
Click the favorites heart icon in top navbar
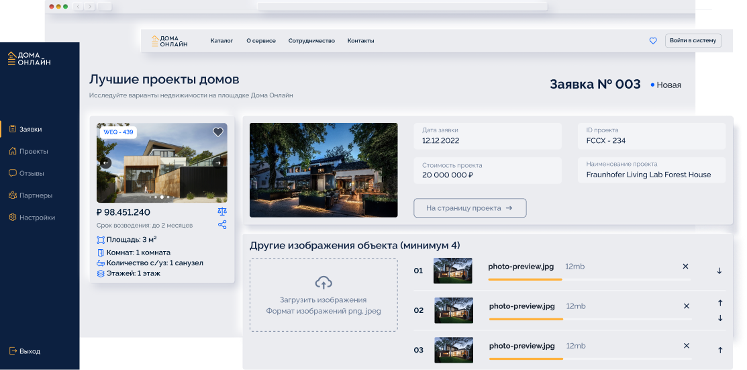[653, 41]
